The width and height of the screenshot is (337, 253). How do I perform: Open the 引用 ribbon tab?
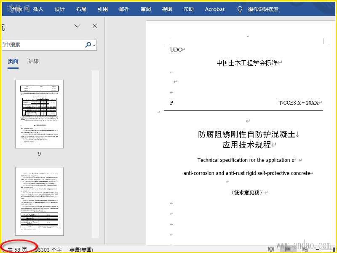coord(102,9)
